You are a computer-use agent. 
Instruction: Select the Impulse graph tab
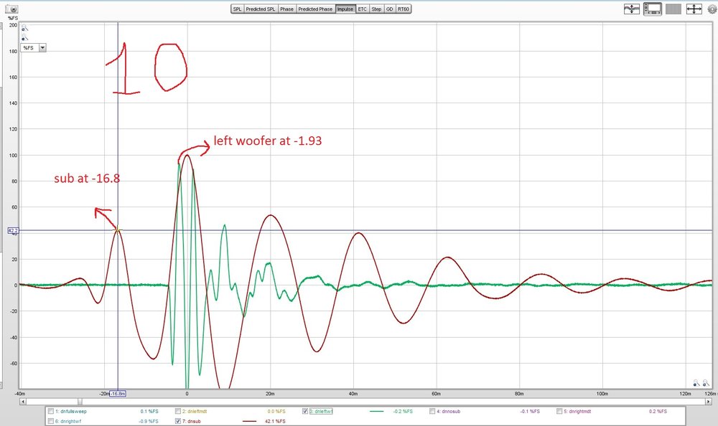pos(345,9)
